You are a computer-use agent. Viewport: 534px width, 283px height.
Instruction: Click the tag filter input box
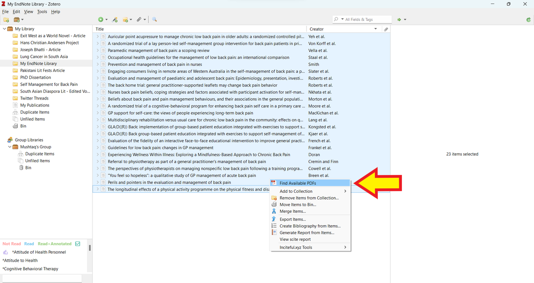point(42,279)
